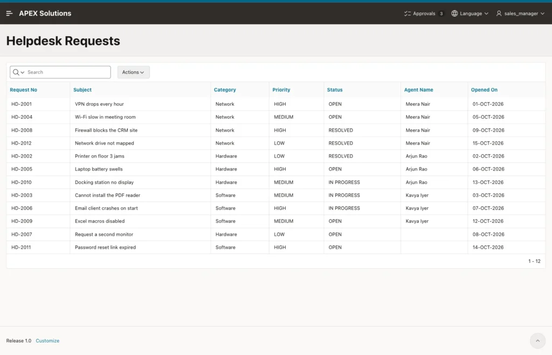Expand the sales_manager menu chevron
The height and width of the screenshot is (355, 552).
[x=542, y=13]
